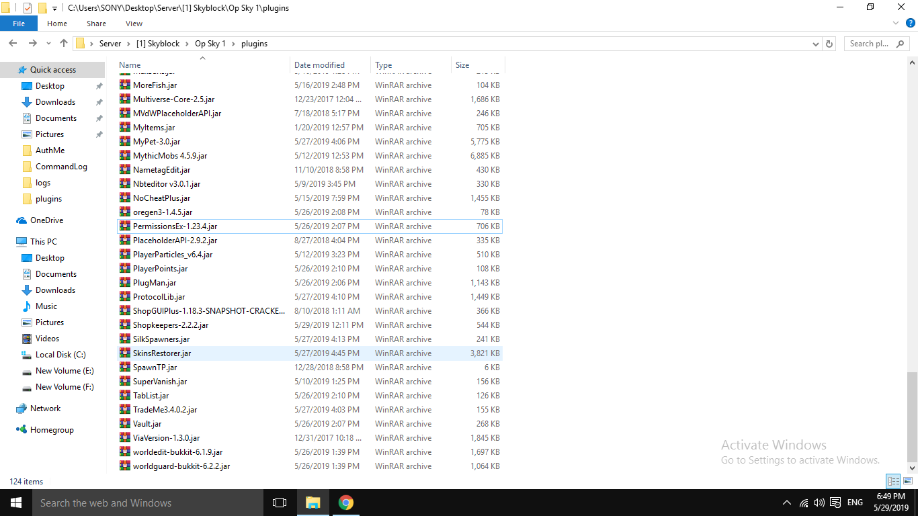Go up one folder level arrow

tap(64, 43)
